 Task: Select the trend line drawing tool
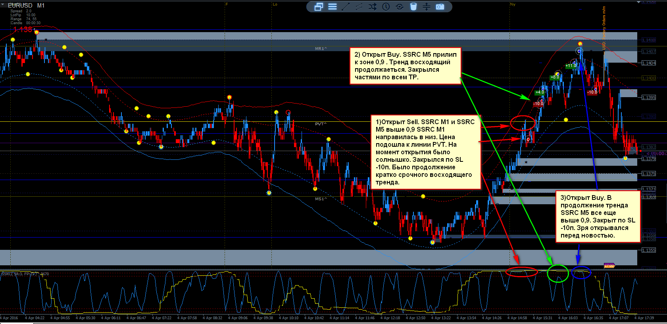point(346,7)
